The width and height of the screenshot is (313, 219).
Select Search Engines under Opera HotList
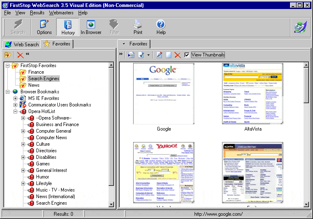51,203
